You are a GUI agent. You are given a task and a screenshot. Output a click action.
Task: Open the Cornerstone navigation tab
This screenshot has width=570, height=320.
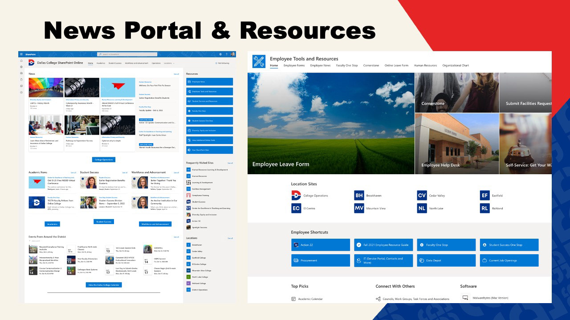pyautogui.click(x=371, y=65)
